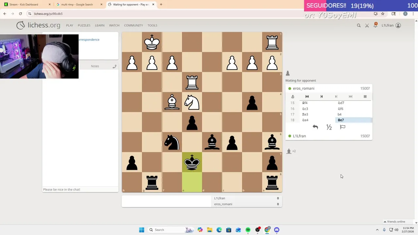The image size is (418, 235).
Task: Click the browser back arrow
Action: click(x=5, y=14)
